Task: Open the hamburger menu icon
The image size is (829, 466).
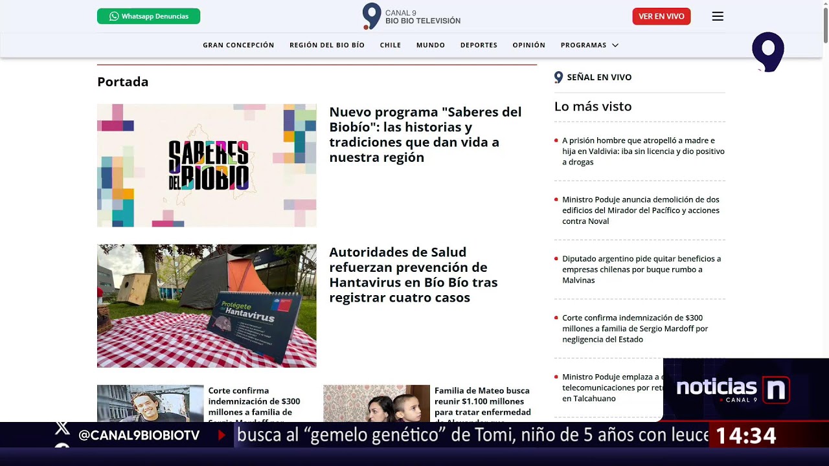Action: click(x=718, y=16)
